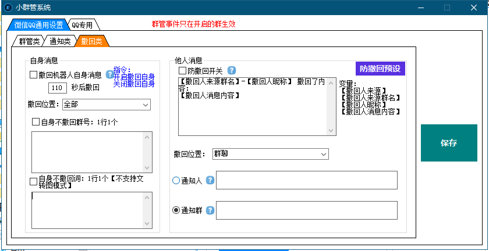Toggle the 防撤回开关 checkbox
Image resolution: width=489 pixels, height=251 pixels.
click(182, 70)
